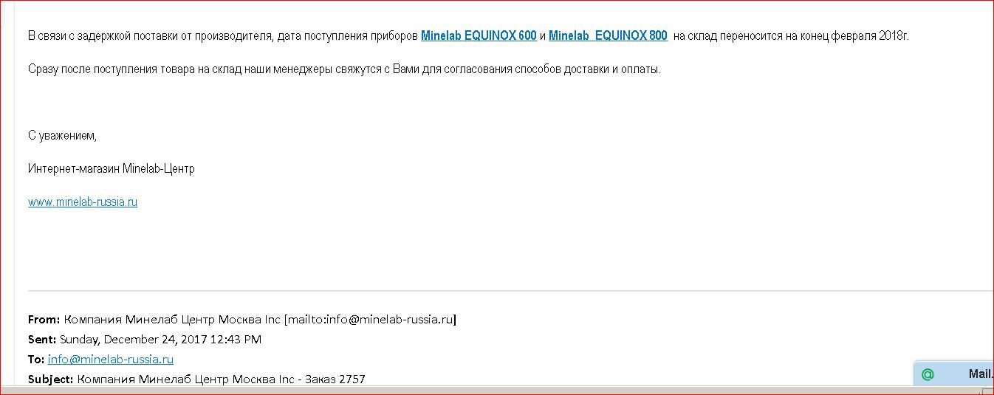Image resolution: width=994 pixels, height=395 pixels.
Task: Open the Minelab EQUINOX 800 link
Action: point(608,36)
